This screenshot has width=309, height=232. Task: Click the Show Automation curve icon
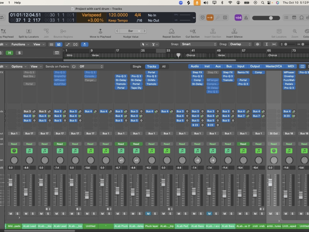click(x=68, y=44)
